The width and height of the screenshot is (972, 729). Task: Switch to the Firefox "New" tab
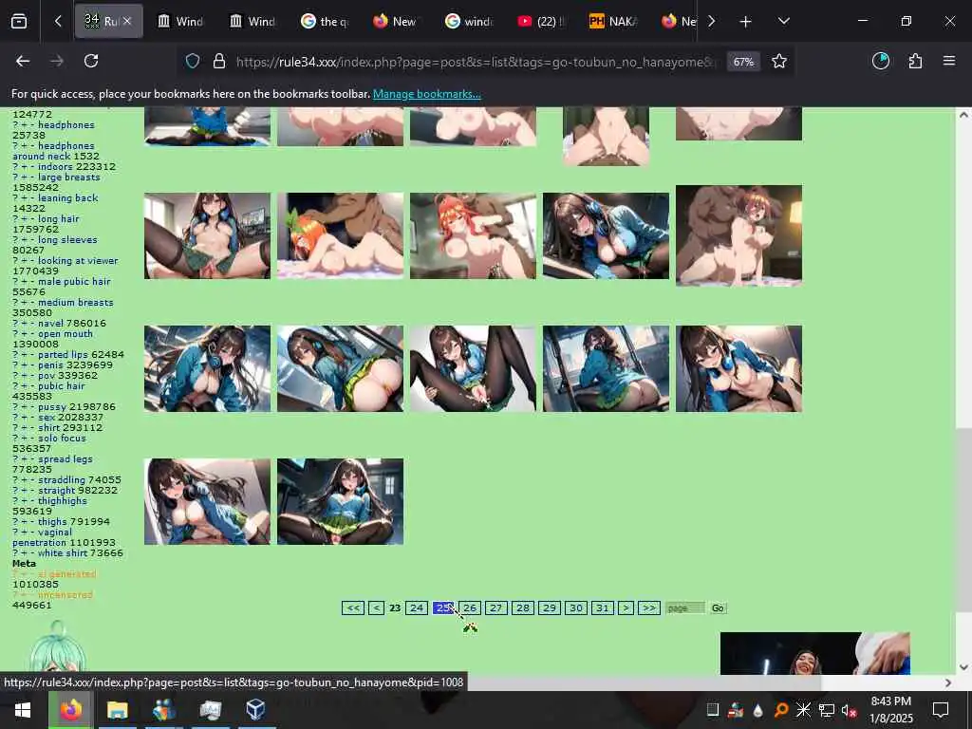pyautogui.click(x=396, y=22)
